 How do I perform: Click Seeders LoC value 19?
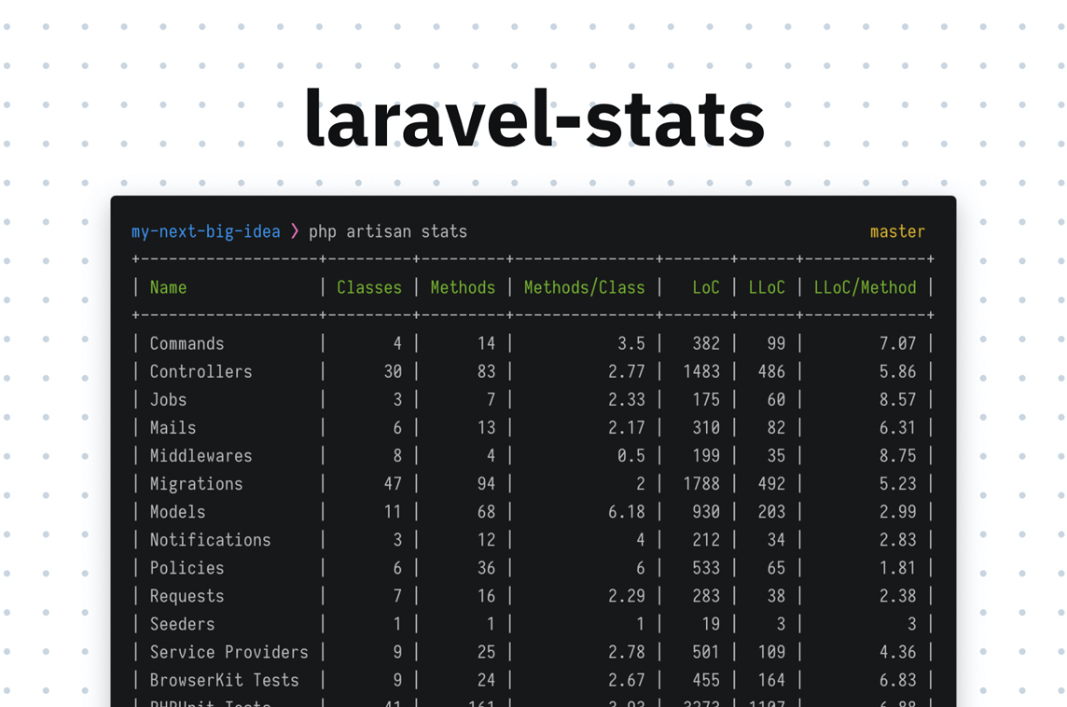pyautogui.click(x=711, y=624)
